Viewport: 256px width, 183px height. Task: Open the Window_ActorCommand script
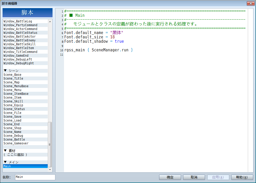[25, 29]
